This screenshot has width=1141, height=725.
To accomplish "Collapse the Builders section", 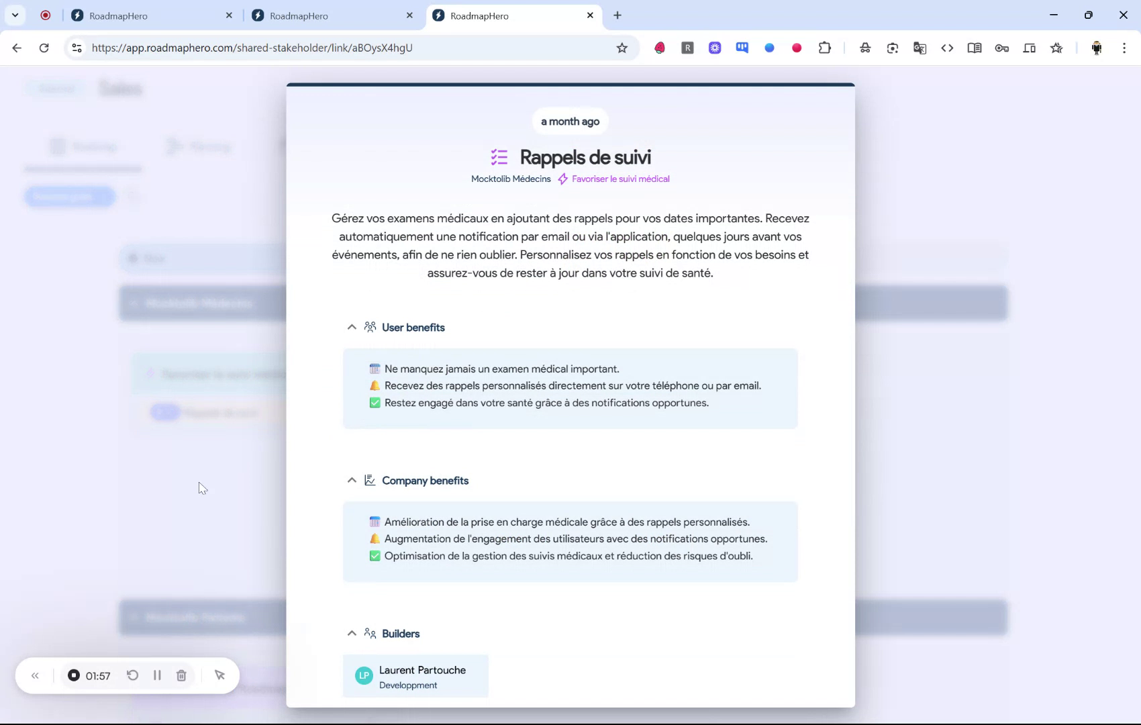I will (351, 633).
